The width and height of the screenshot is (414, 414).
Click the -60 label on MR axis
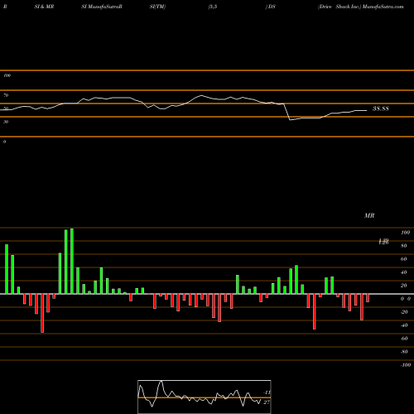click(x=404, y=339)
